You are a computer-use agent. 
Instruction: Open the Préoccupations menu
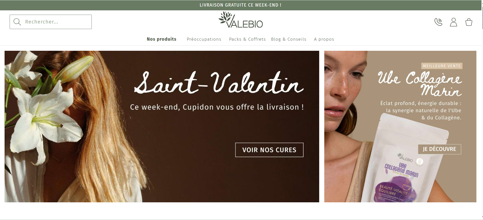pyautogui.click(x=204, y=39)
